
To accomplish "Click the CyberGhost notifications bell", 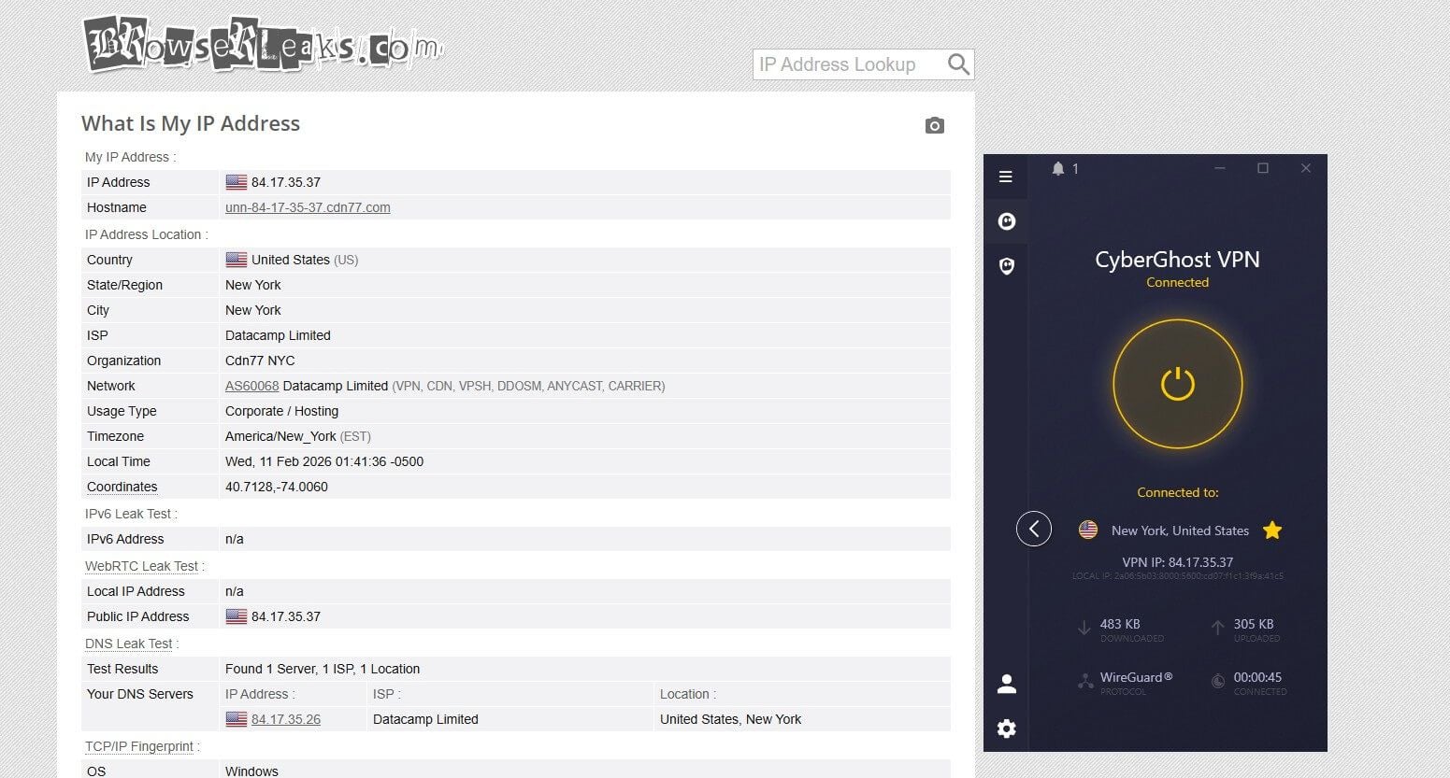I will tap(1058, 169).
